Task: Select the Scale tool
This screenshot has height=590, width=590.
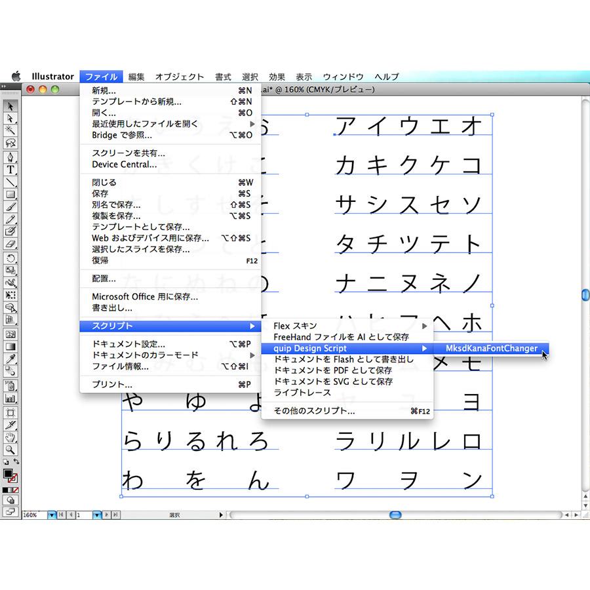Action: (x=10, y=271)
